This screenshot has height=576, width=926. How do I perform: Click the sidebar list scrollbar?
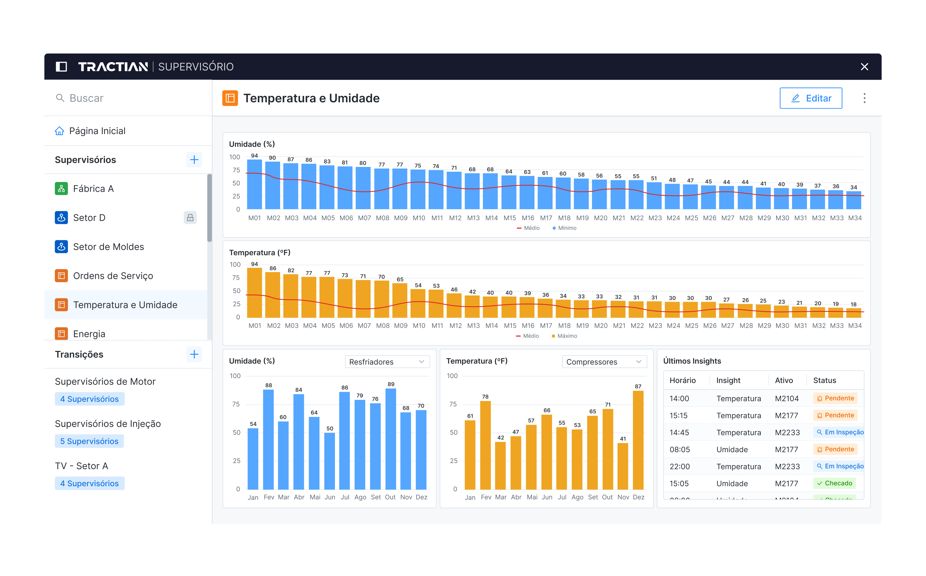[x=210, y=208]
